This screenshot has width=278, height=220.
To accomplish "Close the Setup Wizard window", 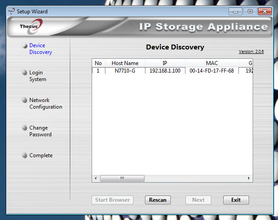I will [x=265, y=12].
